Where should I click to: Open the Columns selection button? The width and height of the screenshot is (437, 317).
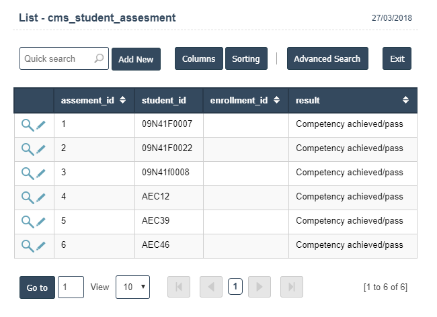point(199,58)
